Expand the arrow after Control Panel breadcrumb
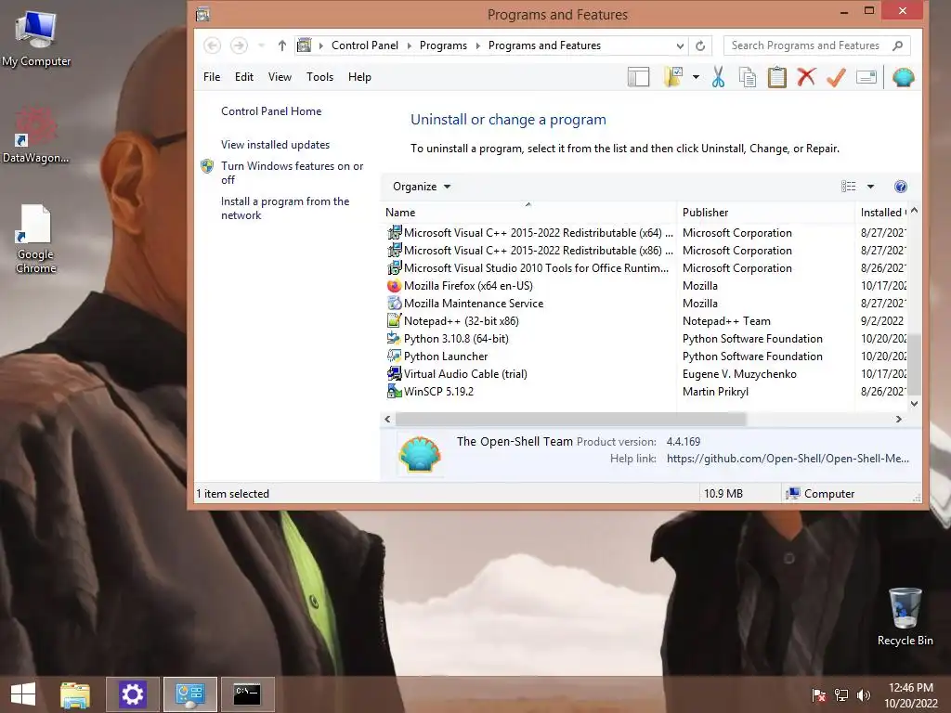951x713 pixels. [409, 45]
